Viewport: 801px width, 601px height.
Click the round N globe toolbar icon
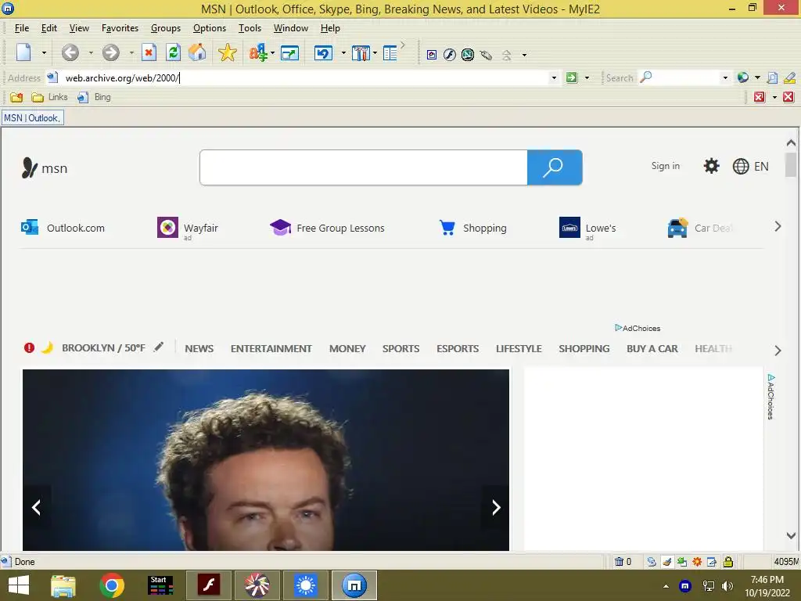(x=468, y=55)
